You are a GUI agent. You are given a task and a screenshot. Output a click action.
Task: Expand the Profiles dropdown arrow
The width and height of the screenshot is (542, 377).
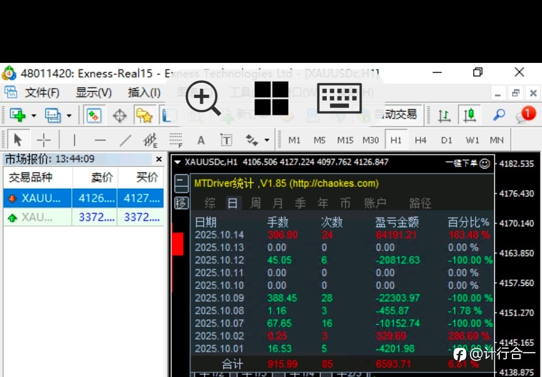pyautogui.click(x=69, y=116)
